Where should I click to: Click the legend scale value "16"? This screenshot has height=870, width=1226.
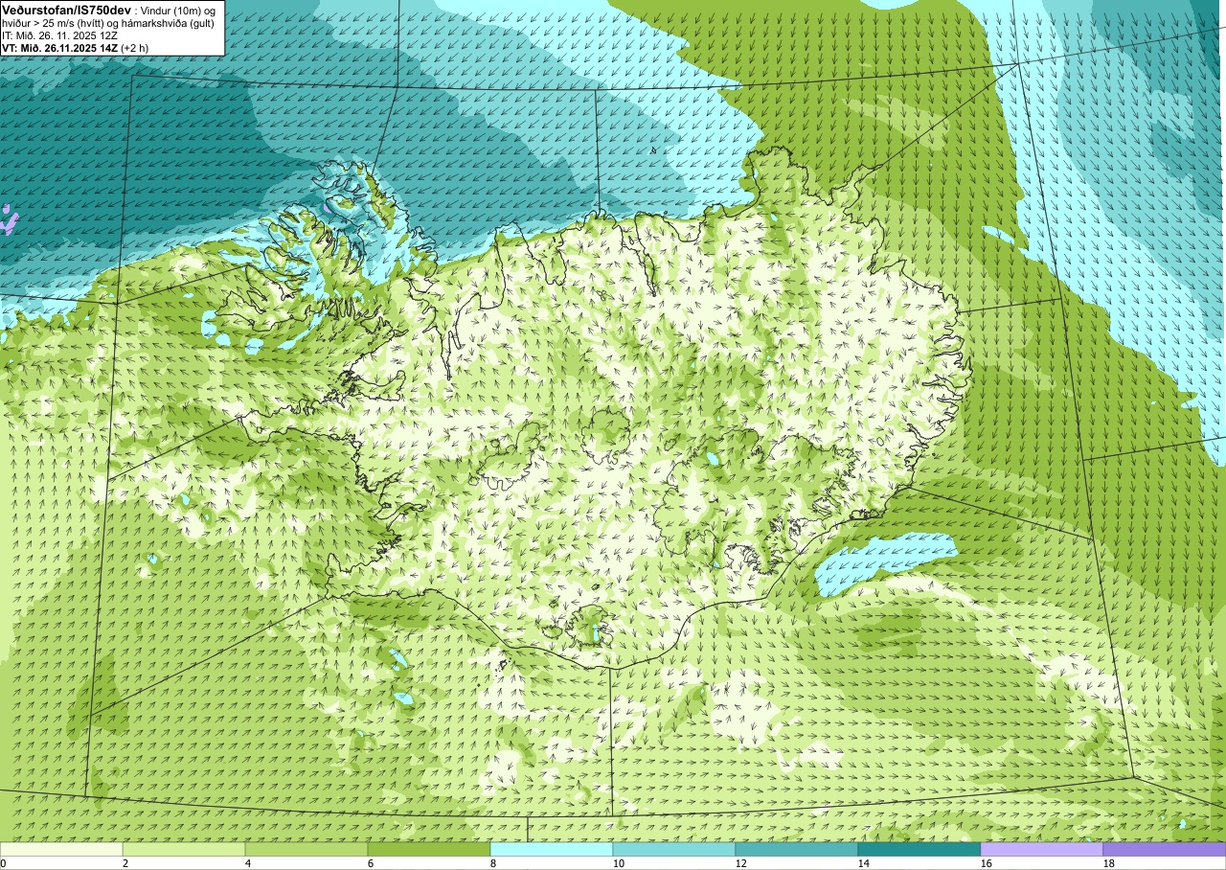coord(987,863)
